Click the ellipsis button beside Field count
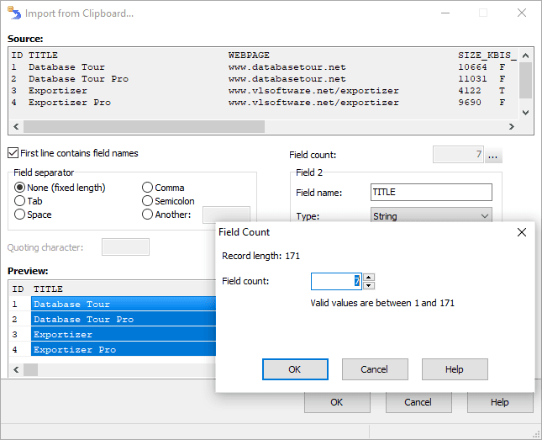This screenshot has height=440, width=542. (x=493, y=156)
